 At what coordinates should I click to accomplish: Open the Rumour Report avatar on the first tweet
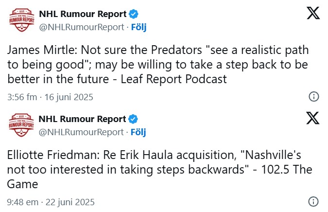(x=22, y=20)
